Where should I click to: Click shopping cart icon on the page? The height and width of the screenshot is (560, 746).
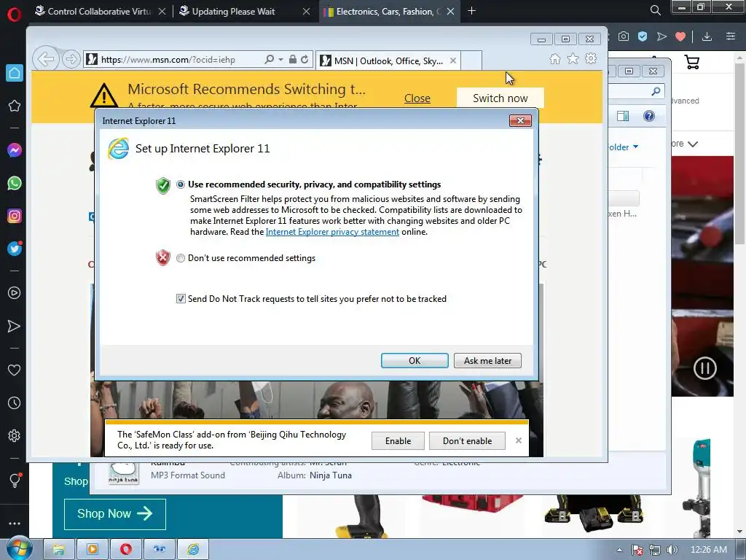(x=692, y=62)
